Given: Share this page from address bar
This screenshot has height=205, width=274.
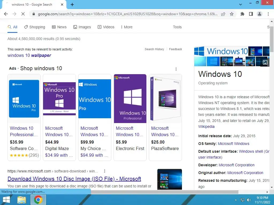Looking at the screenshot, I should pyautogui.click(x=223, y=14).
